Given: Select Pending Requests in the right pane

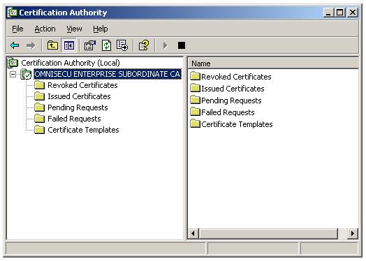Looking at the screenshot, I should pyautogui.click(x=231, y=100).
